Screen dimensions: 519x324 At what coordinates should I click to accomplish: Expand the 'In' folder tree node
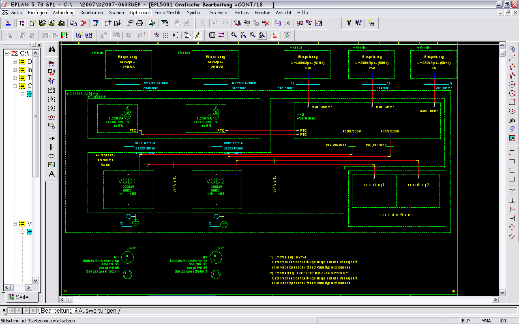tap(15, 70)
